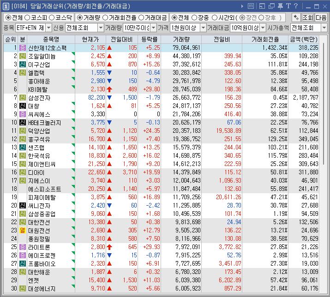Click the black 신 badge next to 대창
This screenshot has width=330, height=297.
23,106
